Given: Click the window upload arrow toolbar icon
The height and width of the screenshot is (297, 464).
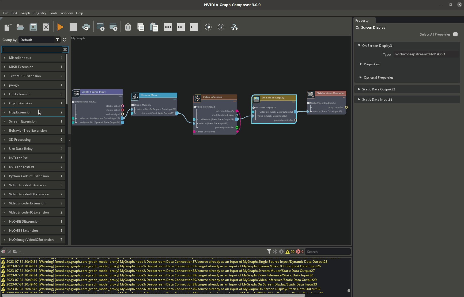Looking at the screenshot, I should [x=114, y=27].
